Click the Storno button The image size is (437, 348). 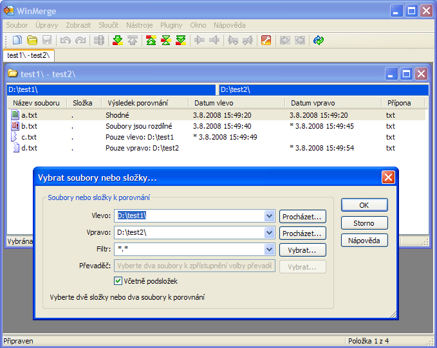pyautogui.click(x=364, y=223)
